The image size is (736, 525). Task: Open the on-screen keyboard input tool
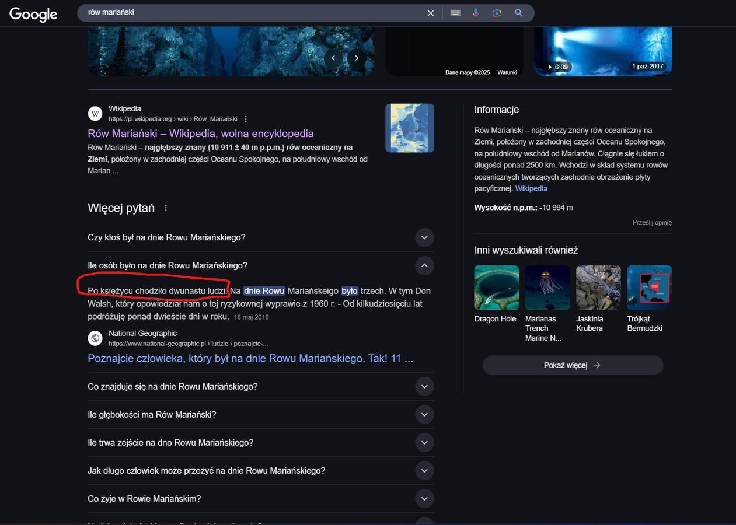(455, 13)
